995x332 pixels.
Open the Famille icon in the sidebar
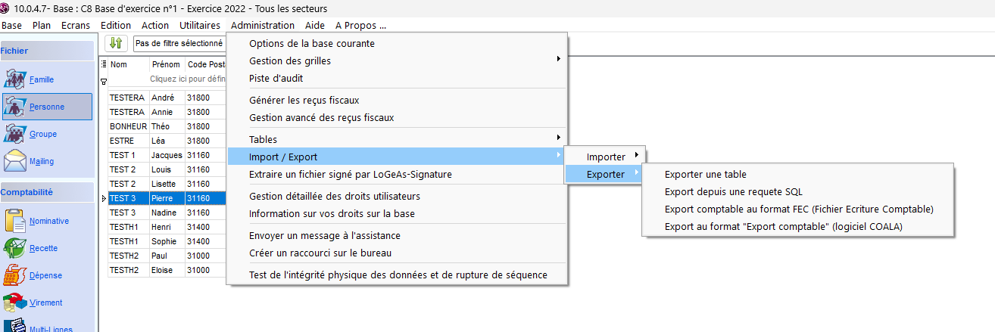(x=16, y=79)
